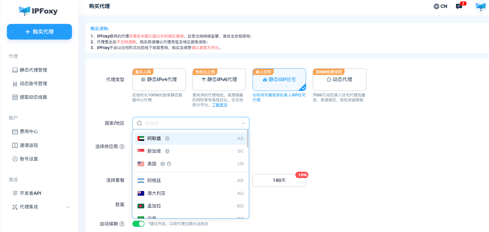
Task: Select 静态ISP住宅 proxy type
Action: 279,80
